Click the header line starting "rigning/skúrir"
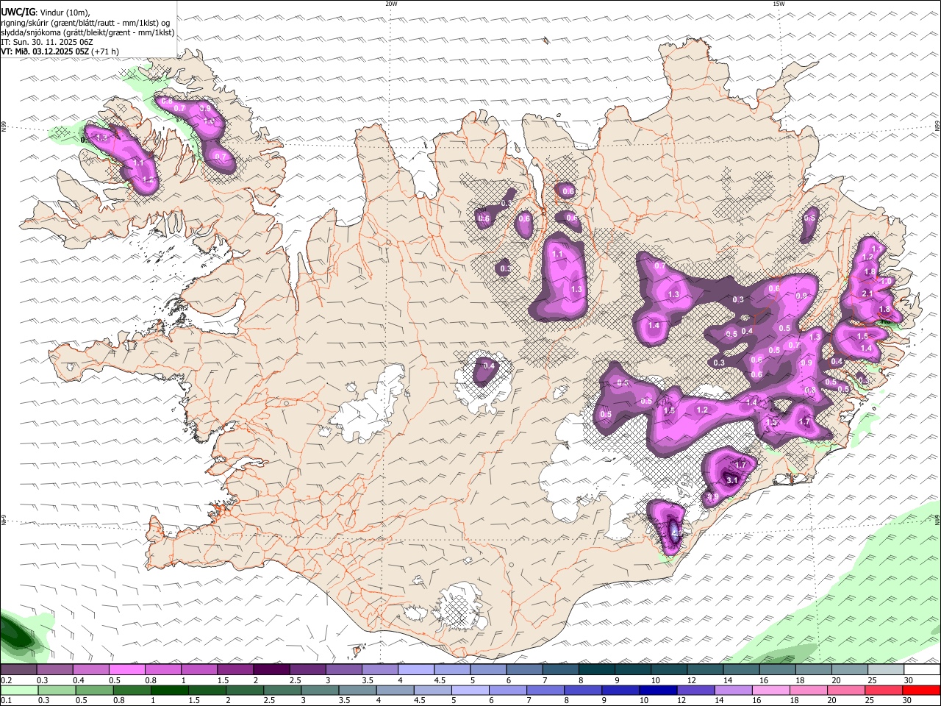The image size is (941, 706). click(85, 22)
